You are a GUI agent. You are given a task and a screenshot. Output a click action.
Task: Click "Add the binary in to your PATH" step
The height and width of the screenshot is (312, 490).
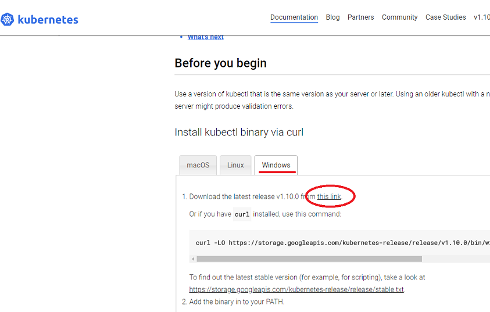[x=237, y=302]
